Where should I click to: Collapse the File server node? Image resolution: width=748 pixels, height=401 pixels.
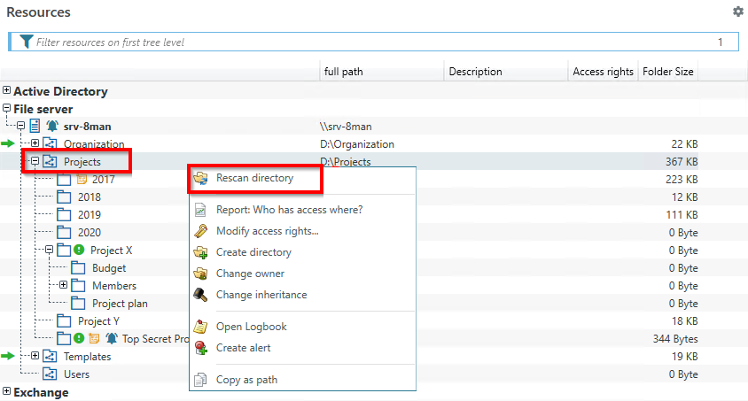tap(7, 109)
